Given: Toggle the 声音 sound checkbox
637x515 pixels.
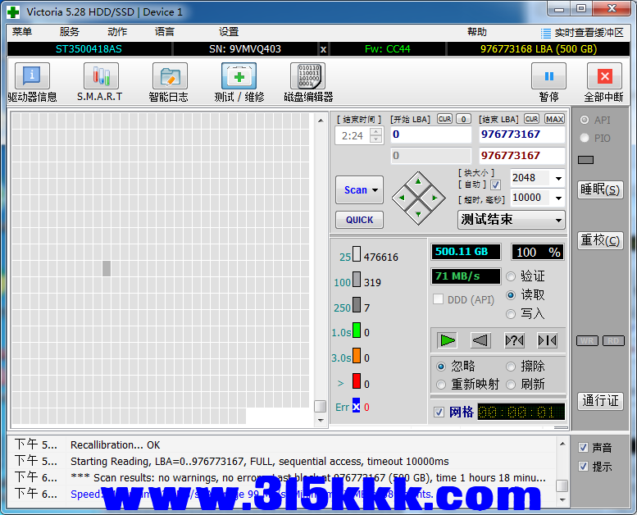Looking at the screenshot, I should tap(583, 447).
